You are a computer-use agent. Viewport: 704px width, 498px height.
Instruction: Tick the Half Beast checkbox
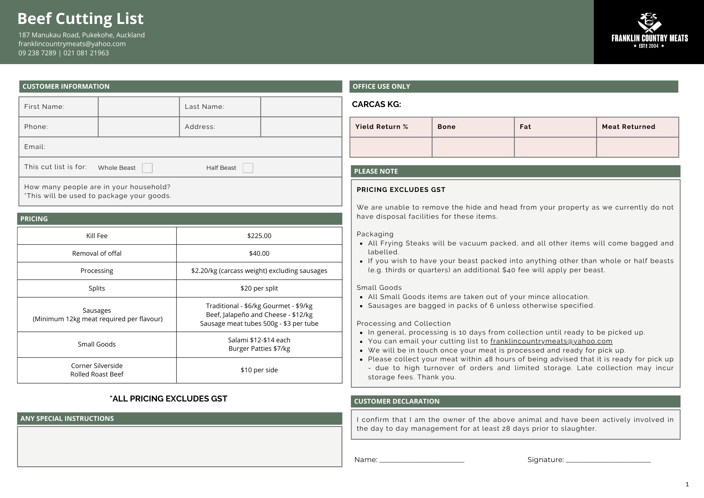(x=248, y=168)
